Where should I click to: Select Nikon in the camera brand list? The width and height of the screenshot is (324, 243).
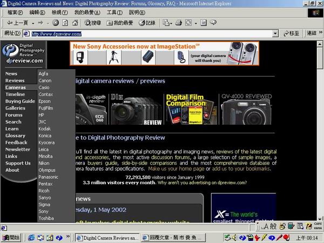[44, 163]
